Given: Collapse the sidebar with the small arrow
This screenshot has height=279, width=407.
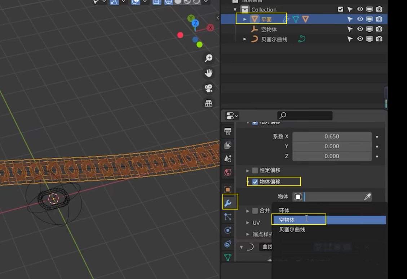Looking at the screenshot, I should pos(217,18).
